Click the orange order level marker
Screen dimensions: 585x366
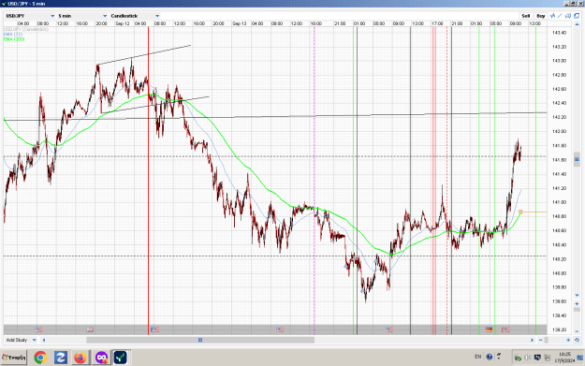(x=520, y=212)
